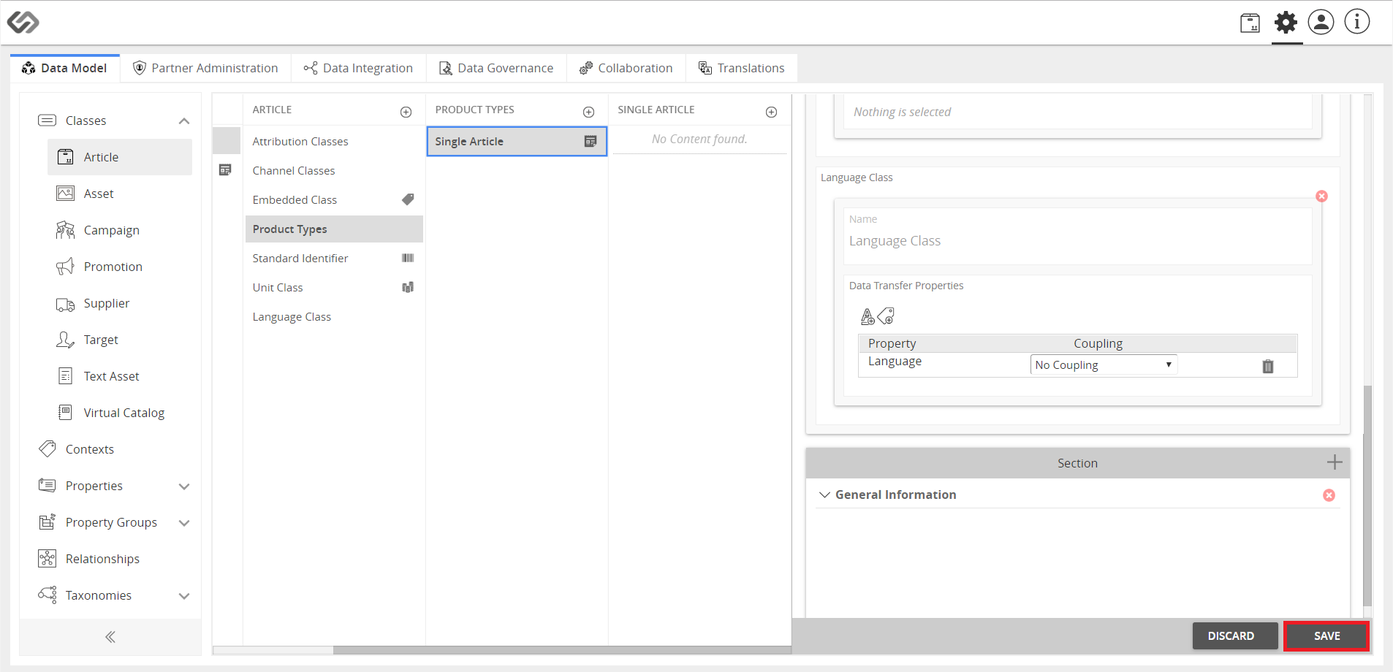Open the Relationships icon in sidebar
The height and width of the screenshot is (672, 1393).
coord(48,559)
